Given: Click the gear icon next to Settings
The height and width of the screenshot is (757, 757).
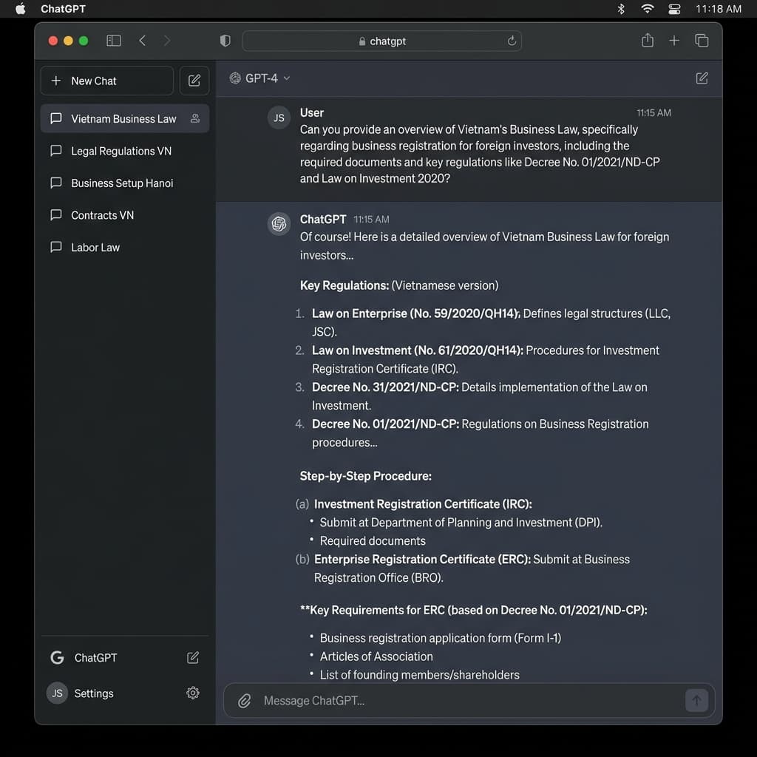Looking at the screenshot, I should 193,693.
